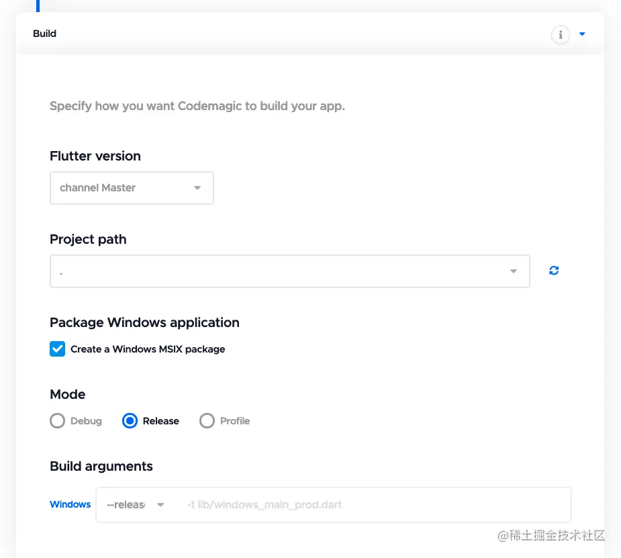Open the --release build arguments dropdown
This screenshot has width=621, height=558.
[135, 504]
